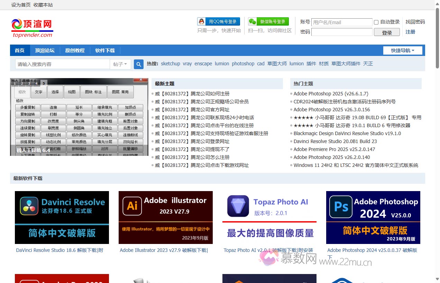Open the 软件下载 nav tab

click(x=105, y=50)
